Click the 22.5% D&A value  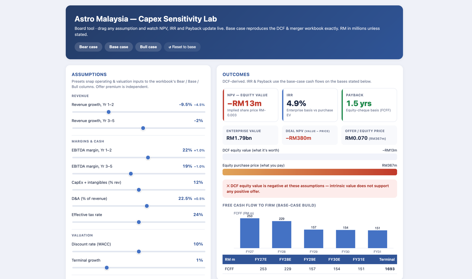[x=185, y=198]
